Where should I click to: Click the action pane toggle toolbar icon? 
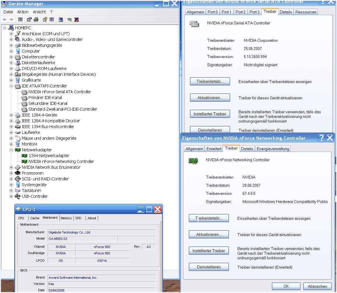tap(52, 19)
